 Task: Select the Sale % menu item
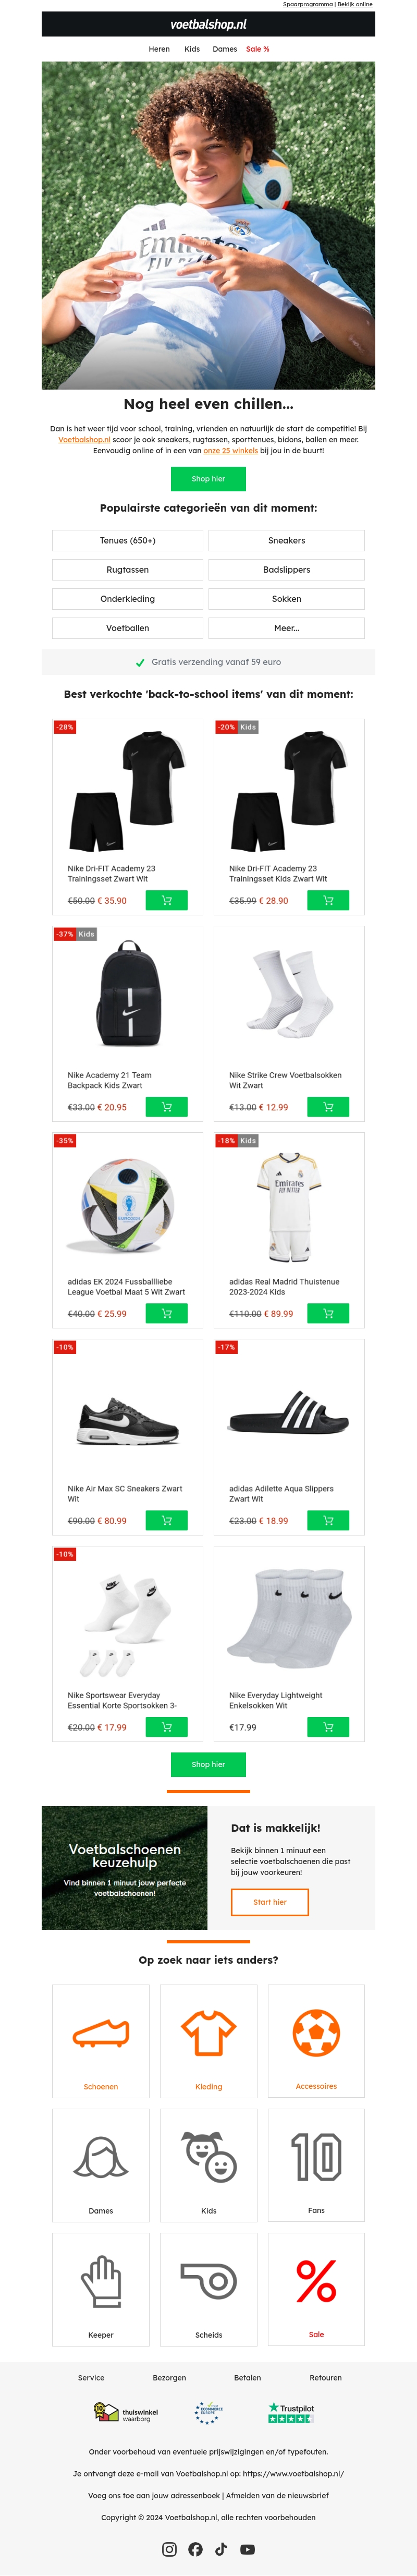click(x=258, y=49)
